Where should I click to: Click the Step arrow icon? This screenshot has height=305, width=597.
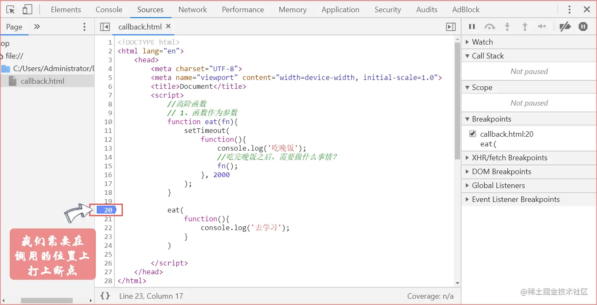click(542, 27)
